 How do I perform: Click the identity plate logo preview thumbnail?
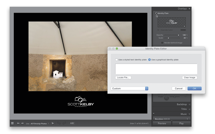tap(172, 23)
